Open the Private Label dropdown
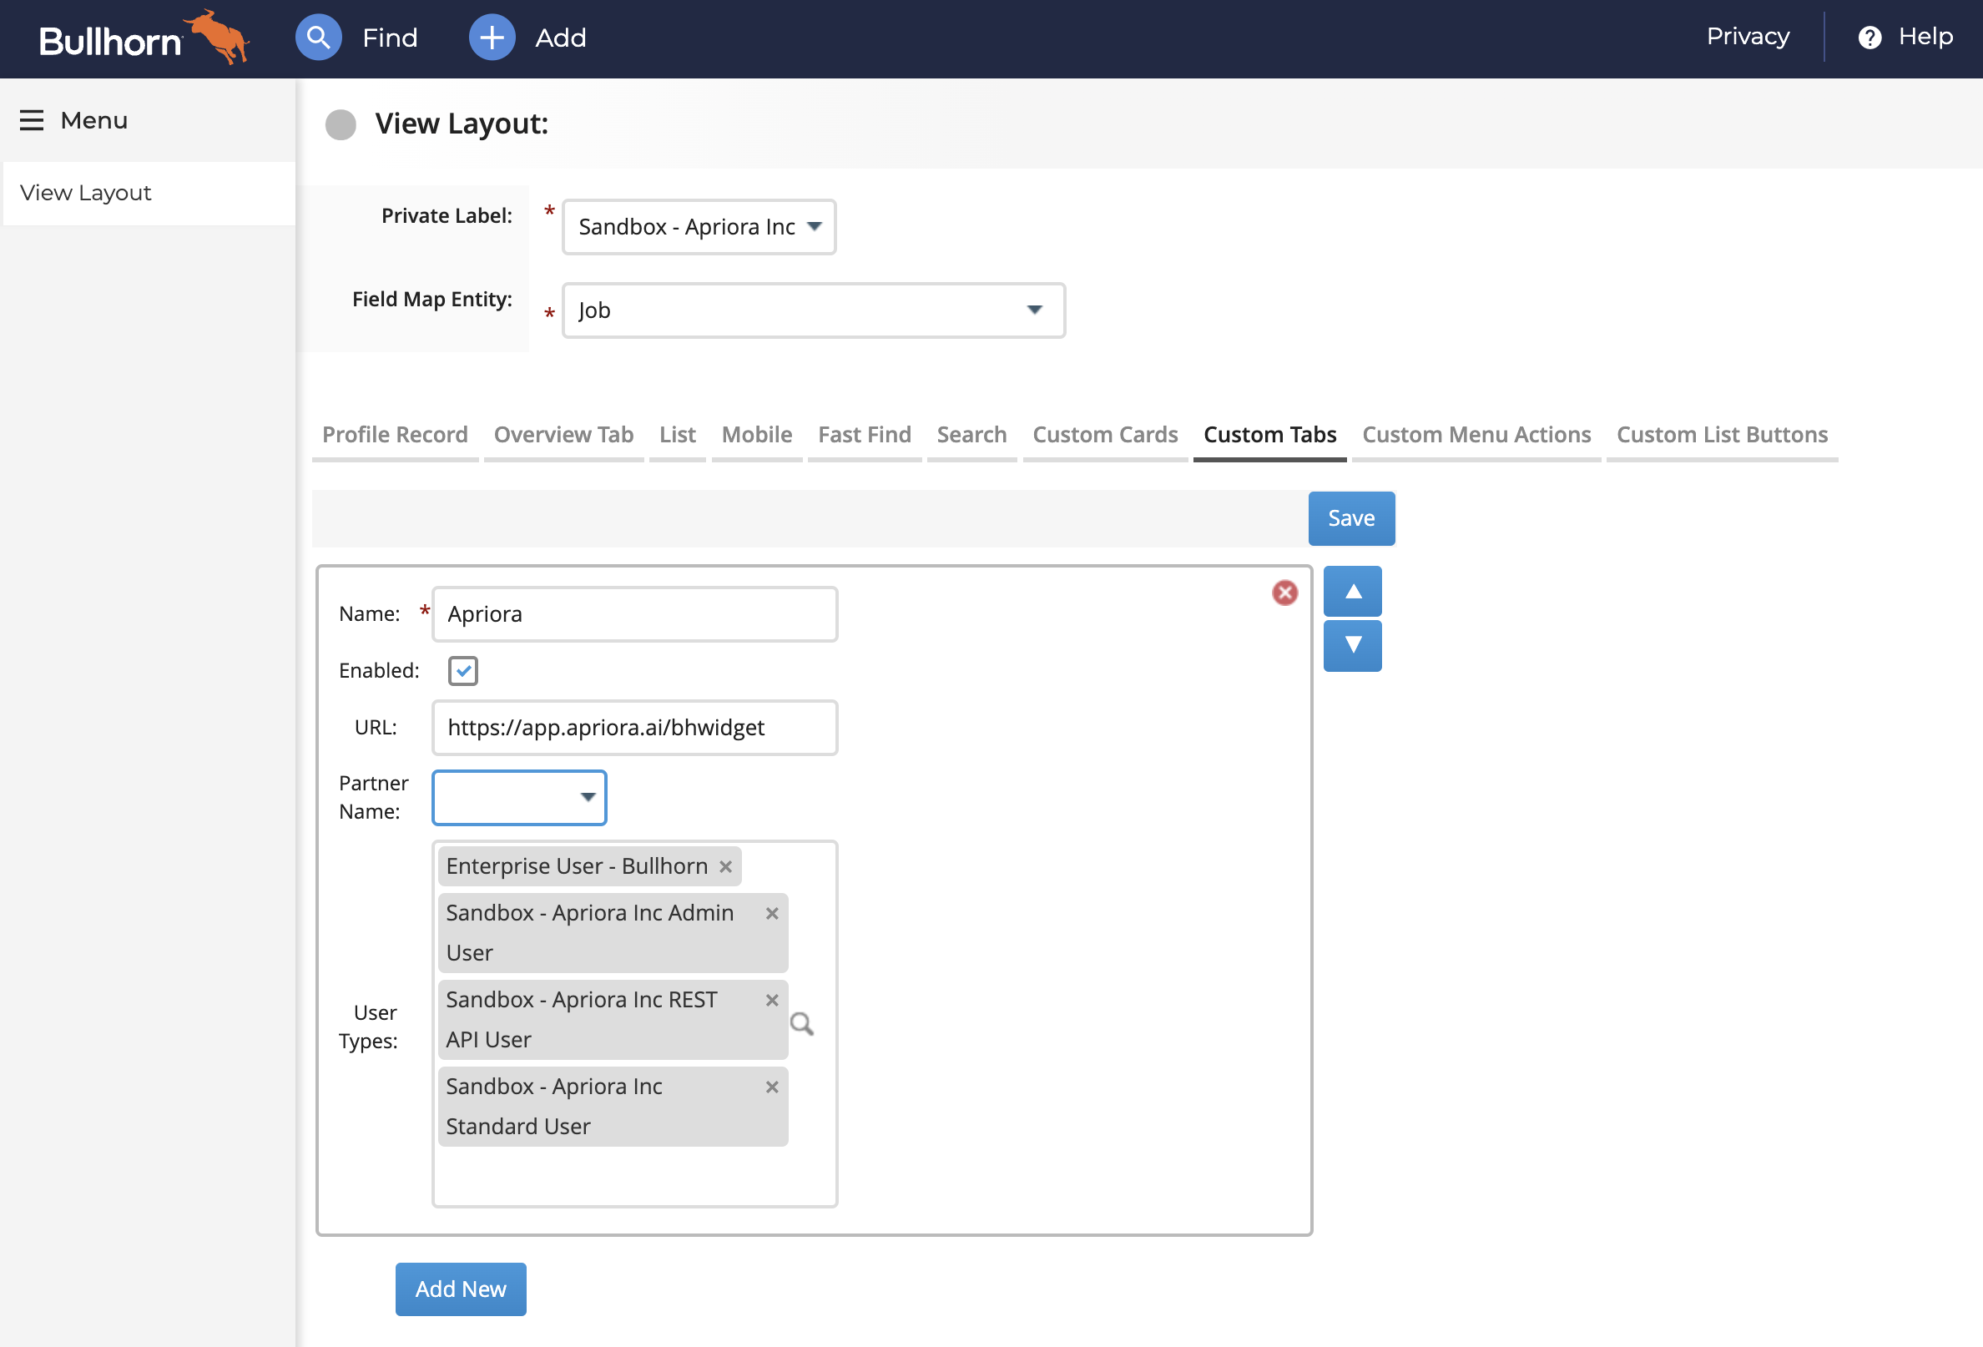 [699, 227]
